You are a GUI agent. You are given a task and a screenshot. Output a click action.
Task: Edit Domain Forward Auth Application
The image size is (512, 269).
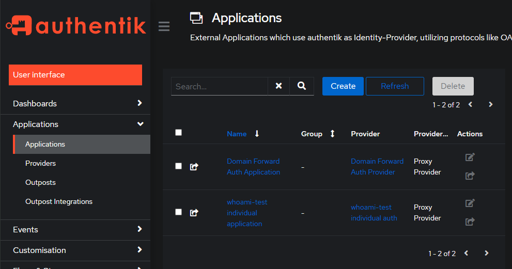pyautogui.click(x=470, y=157)
